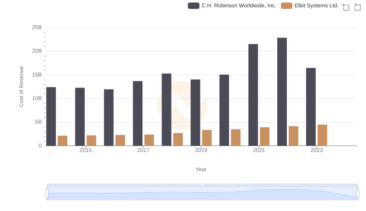366x211 pixels.
Task: Click the C.H. Robinson bar for 2022
Action: [282, 92]
